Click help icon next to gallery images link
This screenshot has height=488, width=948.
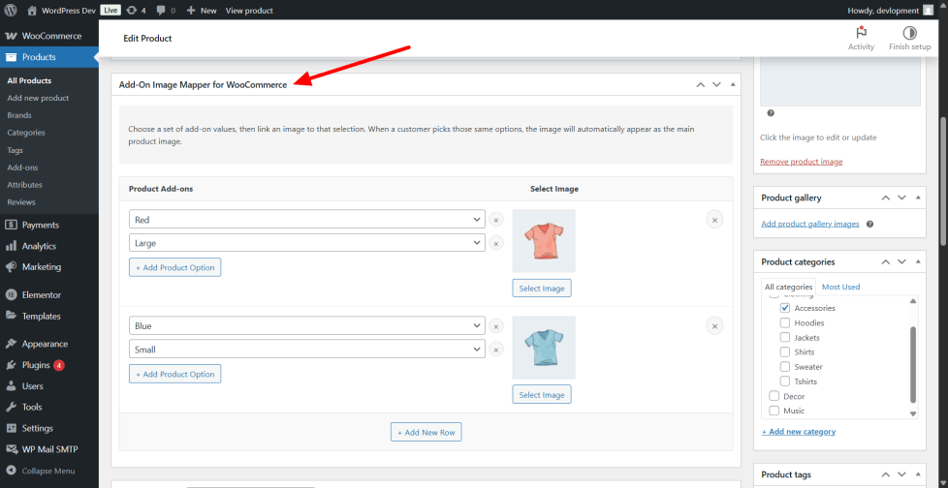pyautogui.click(x=870, y=224)
